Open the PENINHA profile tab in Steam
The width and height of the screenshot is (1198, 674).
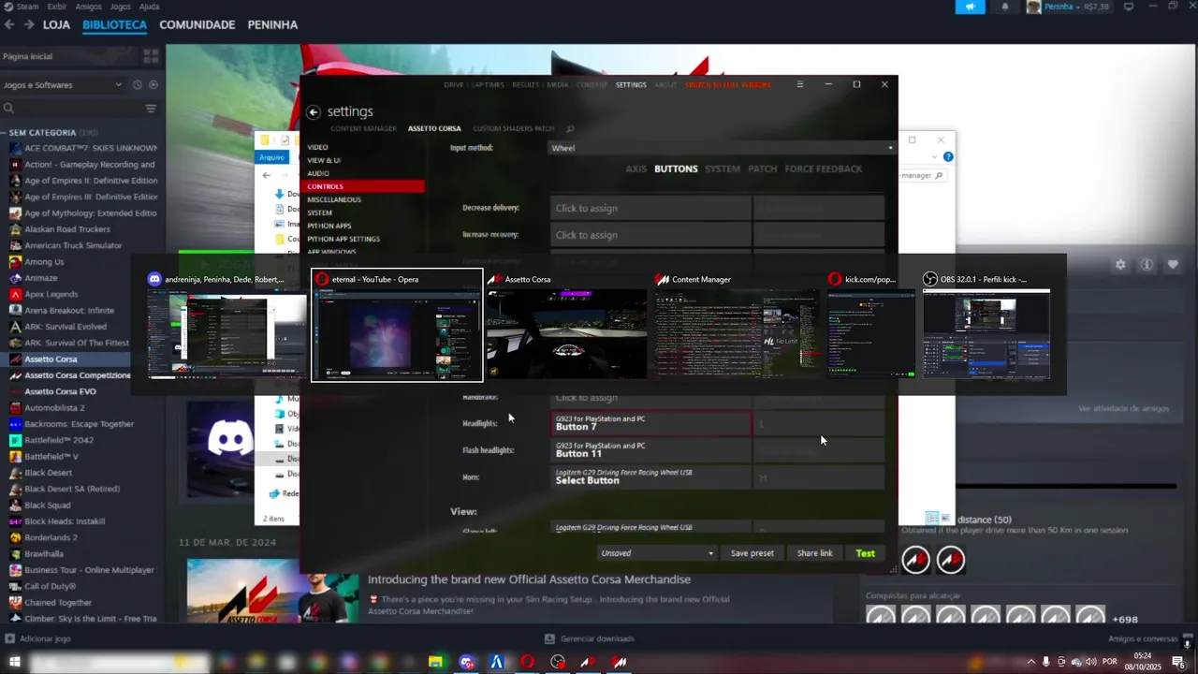click(272, 24)
